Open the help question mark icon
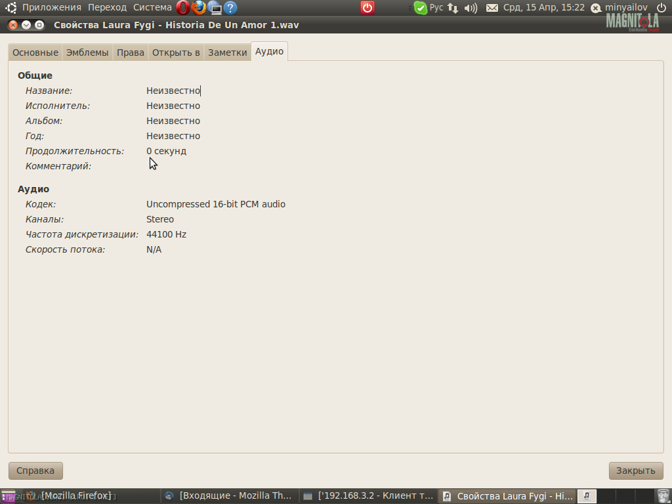Screen dimensions: 672x504 [x=230, y=8]
